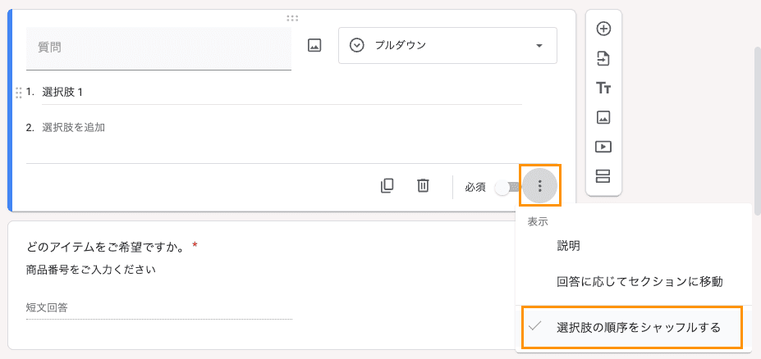Click the add question plus icon

(603, 29)
